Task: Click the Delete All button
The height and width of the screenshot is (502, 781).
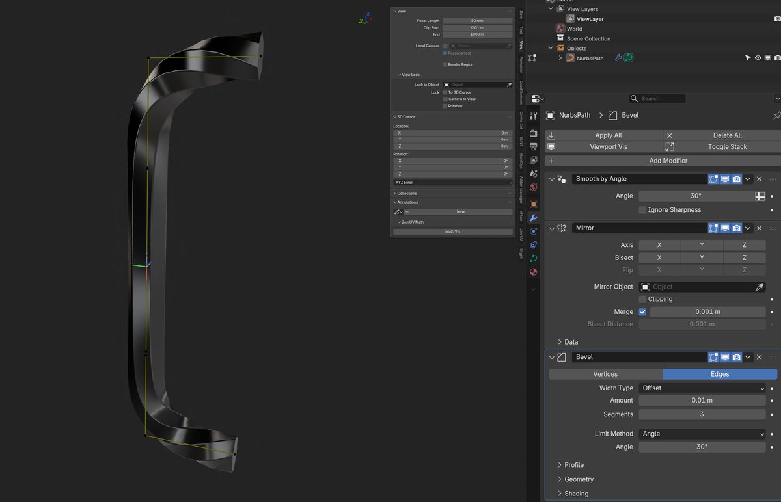Action: (722, 135)
